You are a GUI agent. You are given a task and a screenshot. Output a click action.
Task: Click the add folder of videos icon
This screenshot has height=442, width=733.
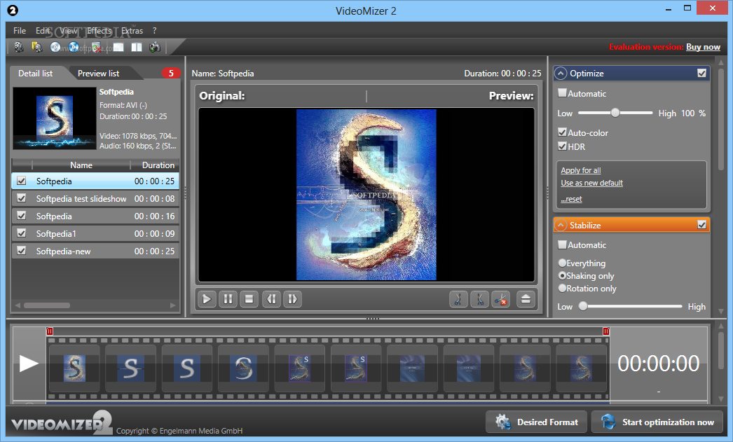(37, 47)
